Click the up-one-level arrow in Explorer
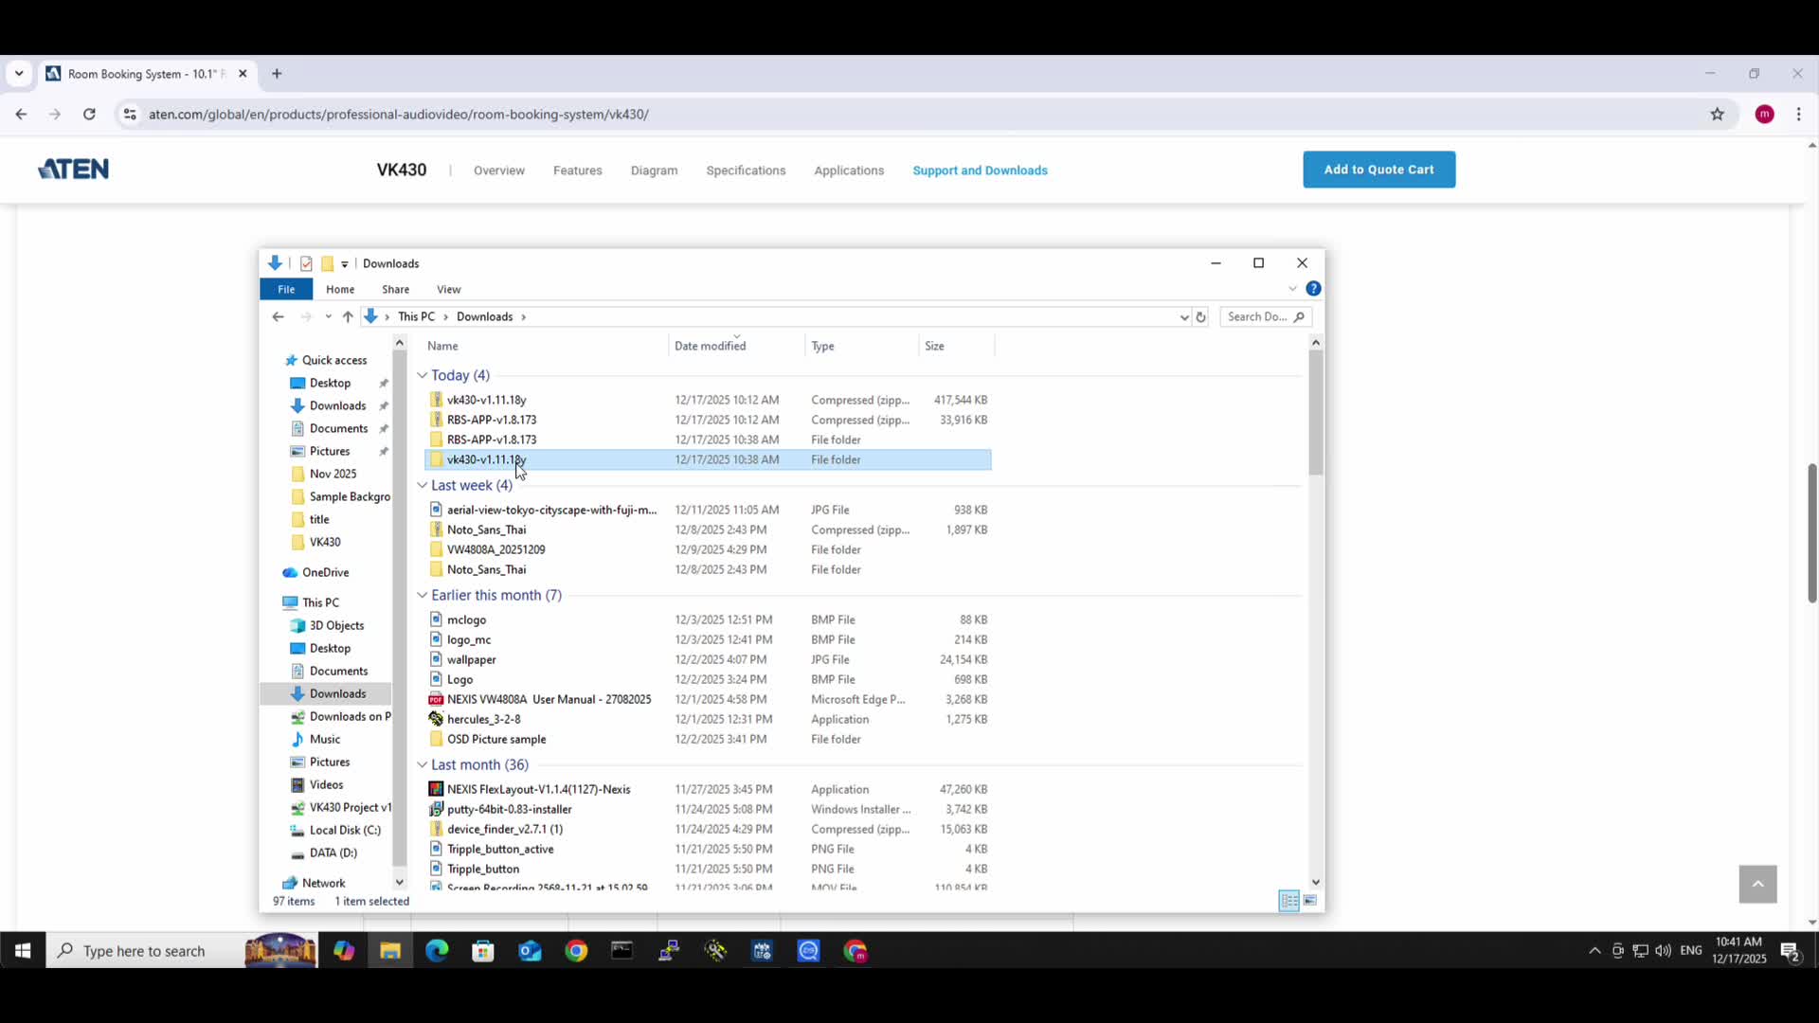1819x1023 pixels. tap(348, 317)
